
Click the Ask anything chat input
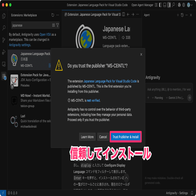point(169,90)
